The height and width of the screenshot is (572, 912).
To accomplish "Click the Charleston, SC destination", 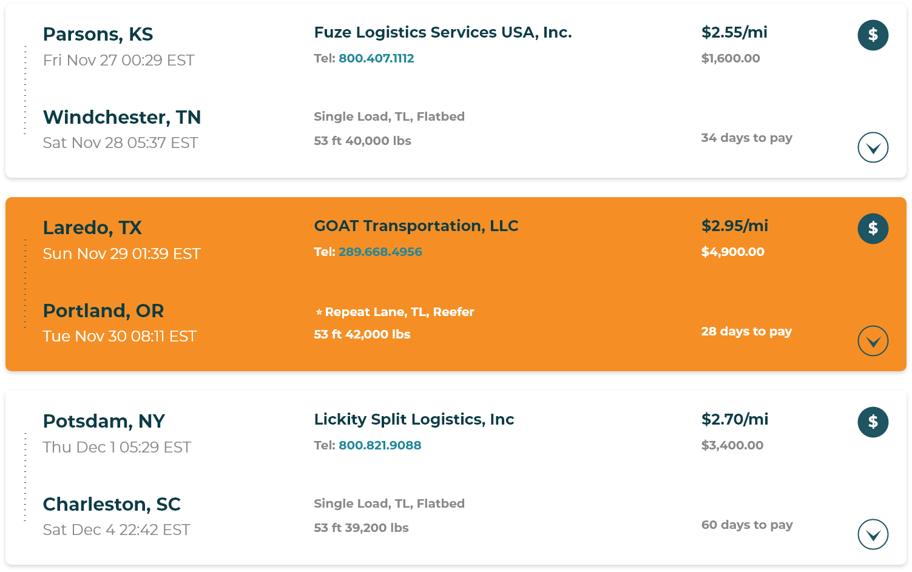I will click(x=112, y=504).
